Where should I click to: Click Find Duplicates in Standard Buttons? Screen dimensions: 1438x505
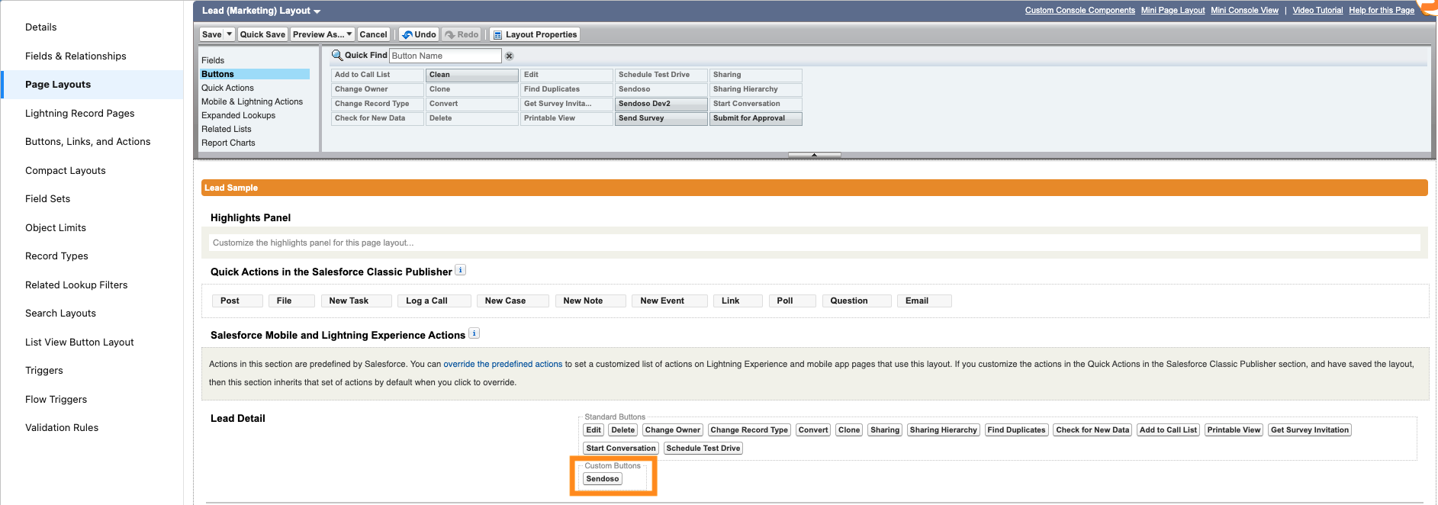click(x=1016, y=430)
